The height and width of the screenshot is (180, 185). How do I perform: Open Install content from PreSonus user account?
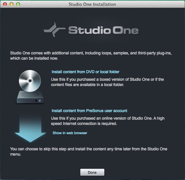[89, 111]
